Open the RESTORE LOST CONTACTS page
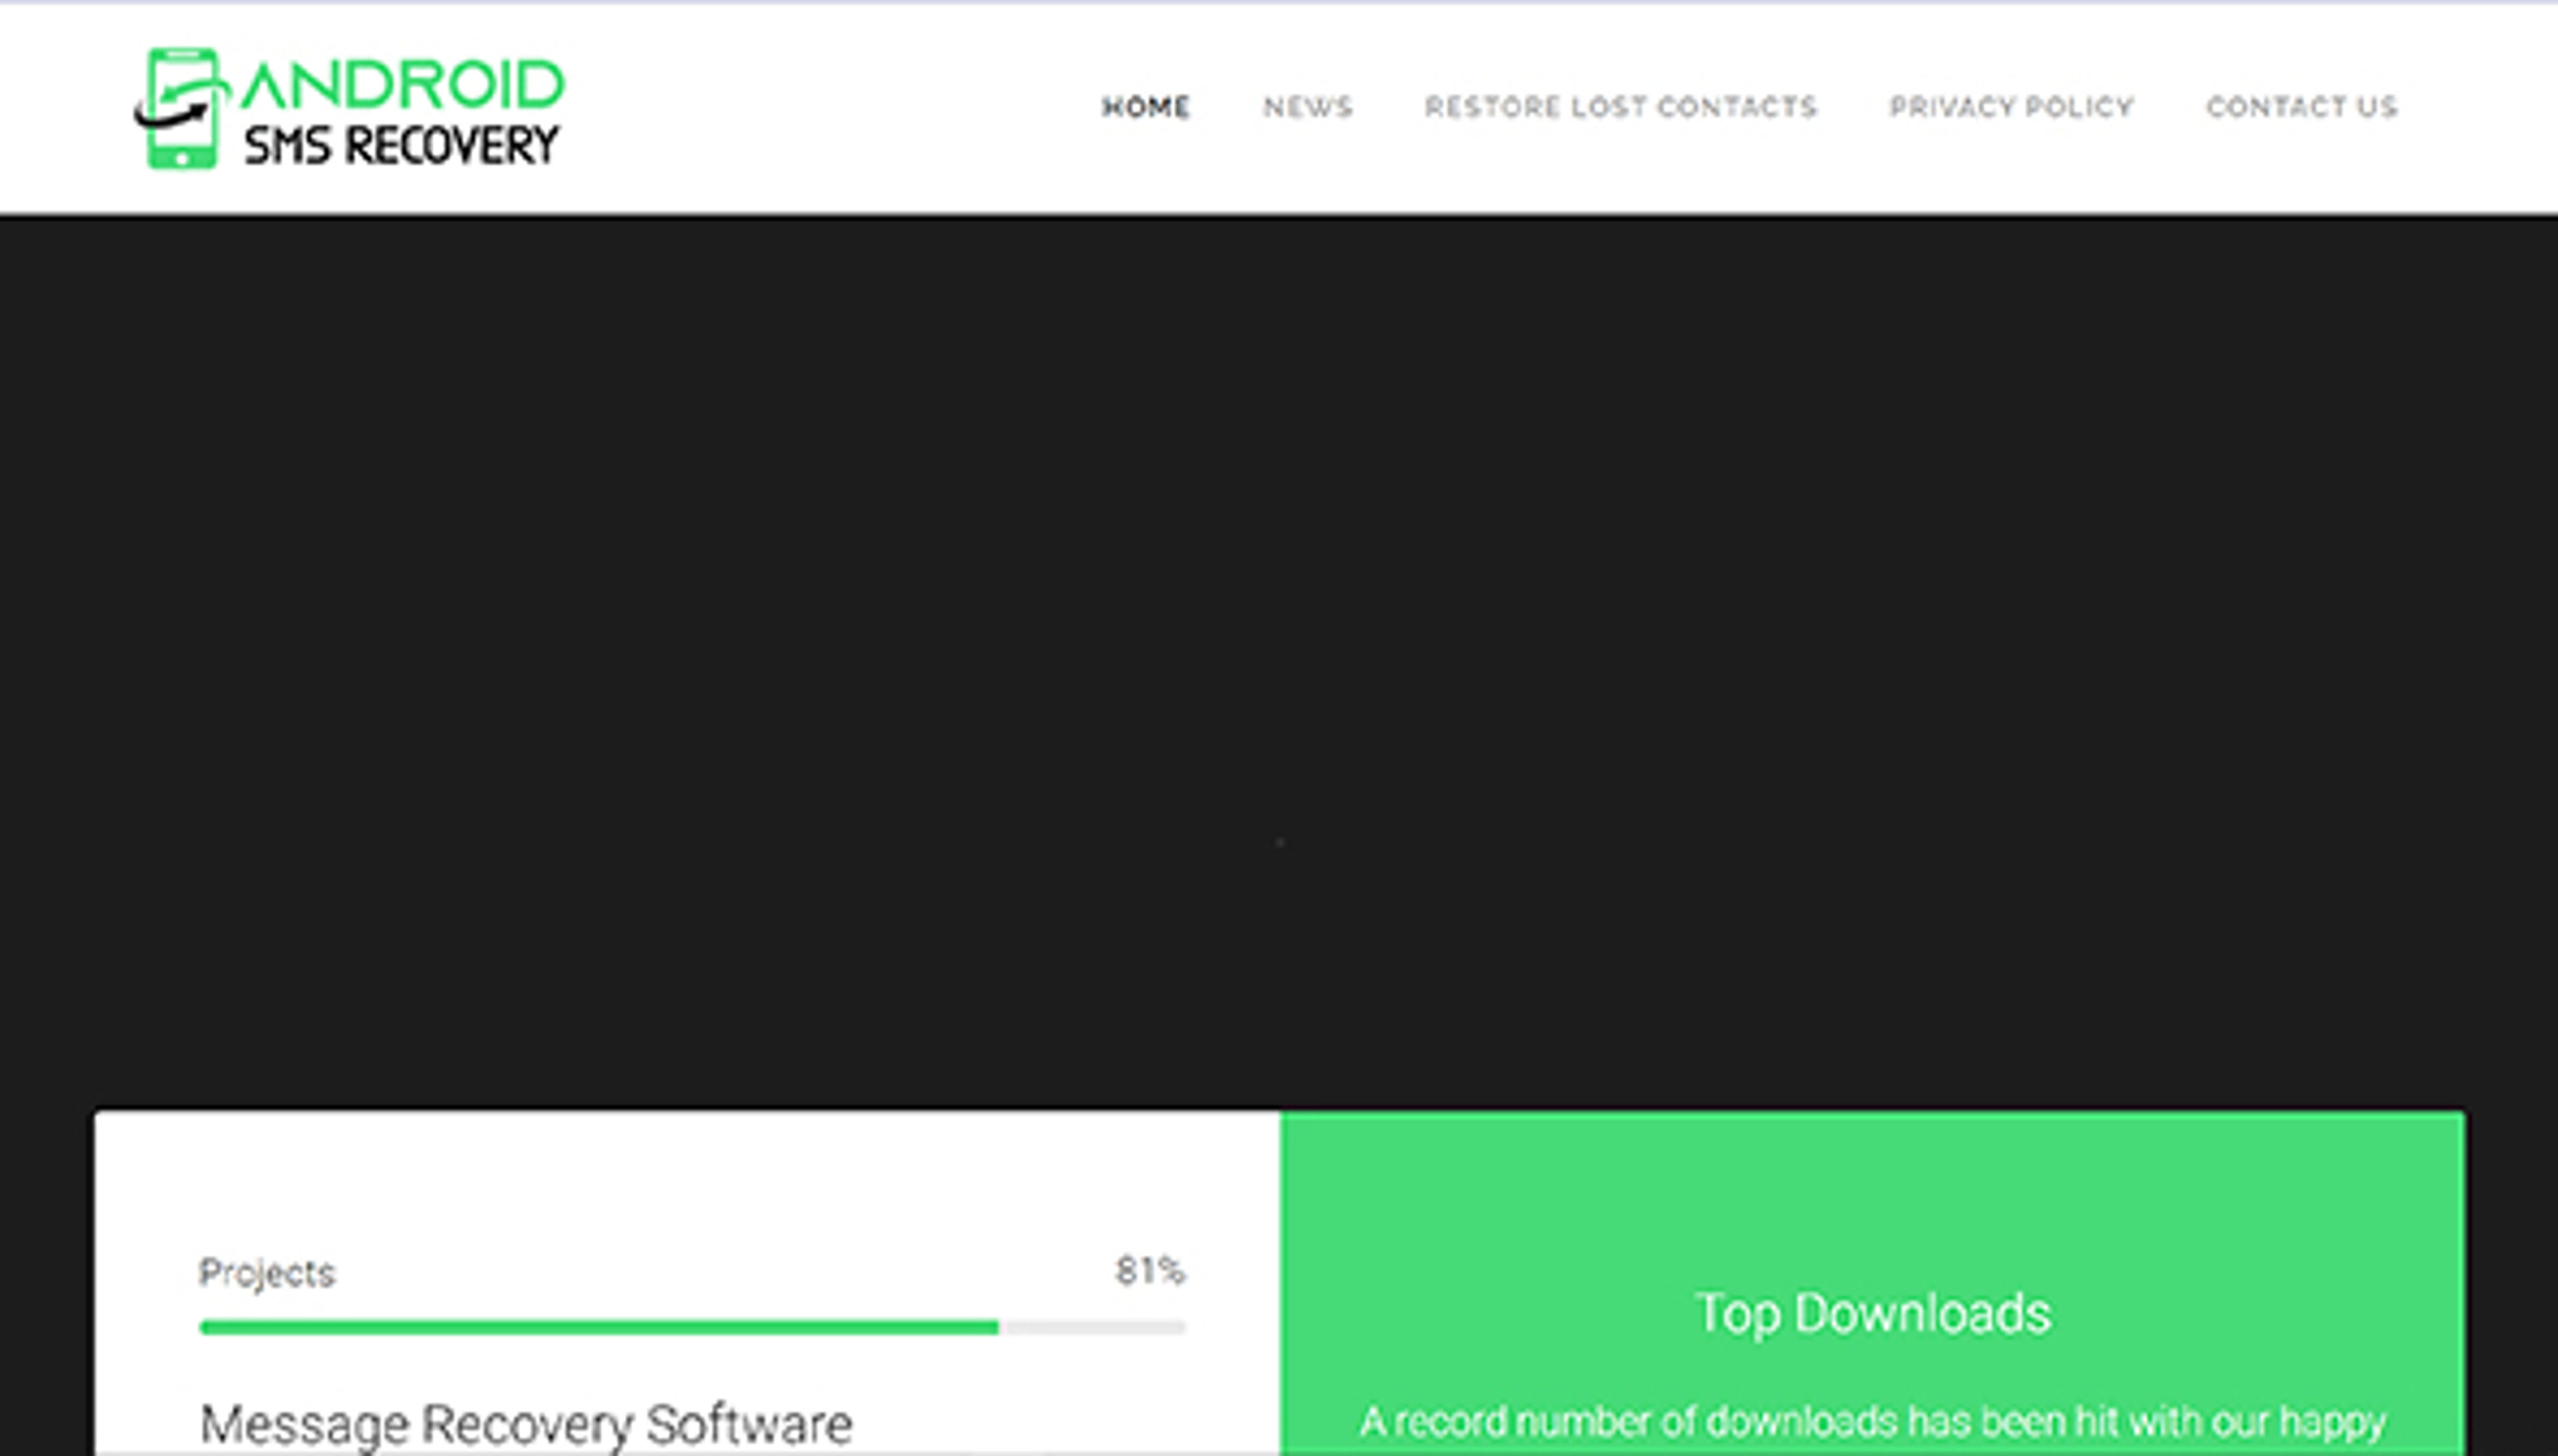Image resolution: width=2558 pixels, height=1456 pixels. [x=1622, y=106]
